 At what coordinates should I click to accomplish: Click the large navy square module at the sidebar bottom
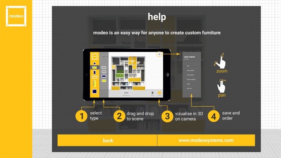(x=95, y=91)
